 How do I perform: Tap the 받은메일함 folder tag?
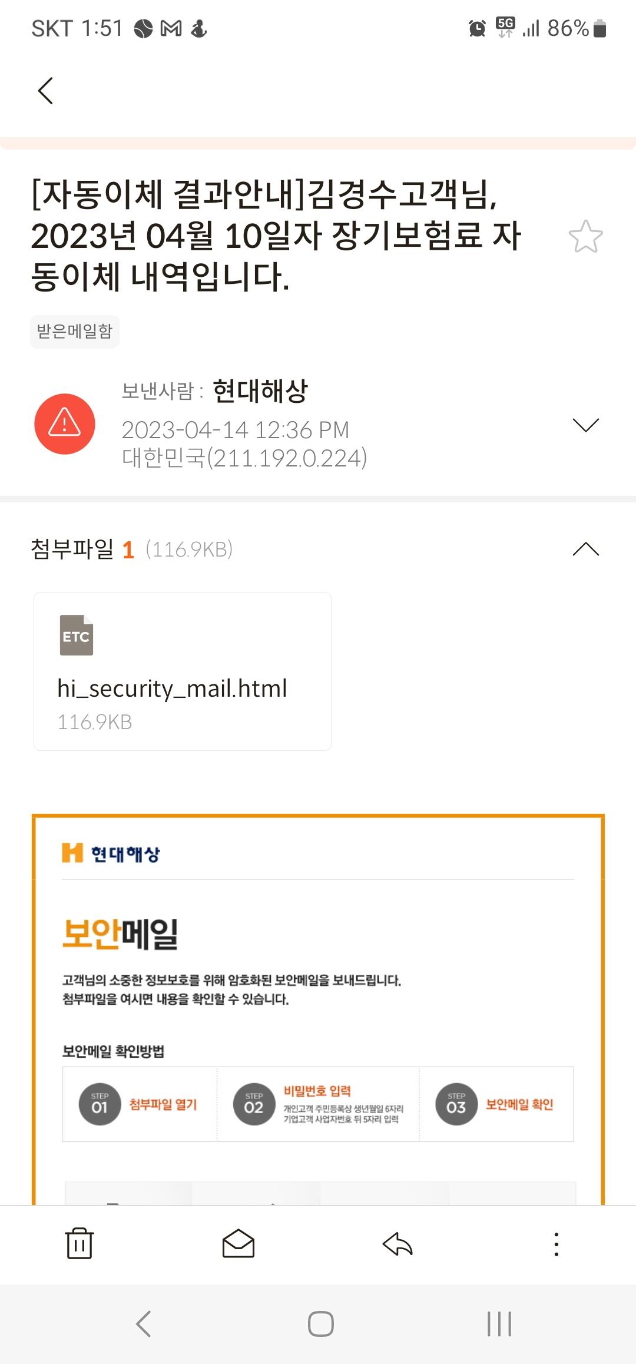click(75, 332)
